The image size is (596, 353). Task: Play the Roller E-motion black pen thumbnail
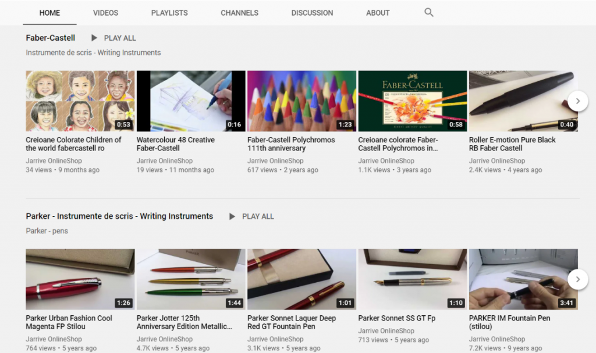pos(523,101)
